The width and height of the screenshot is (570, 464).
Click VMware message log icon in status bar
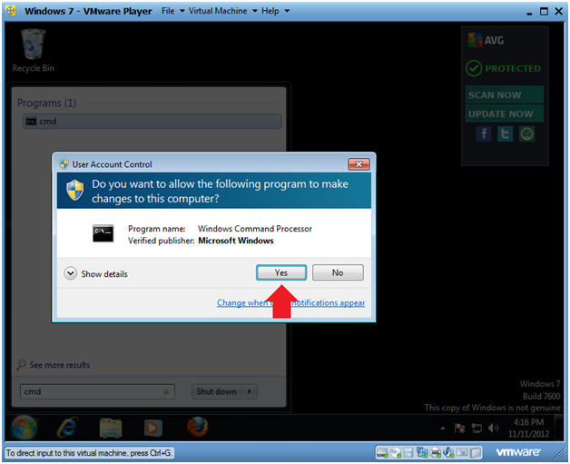(462, 453)
